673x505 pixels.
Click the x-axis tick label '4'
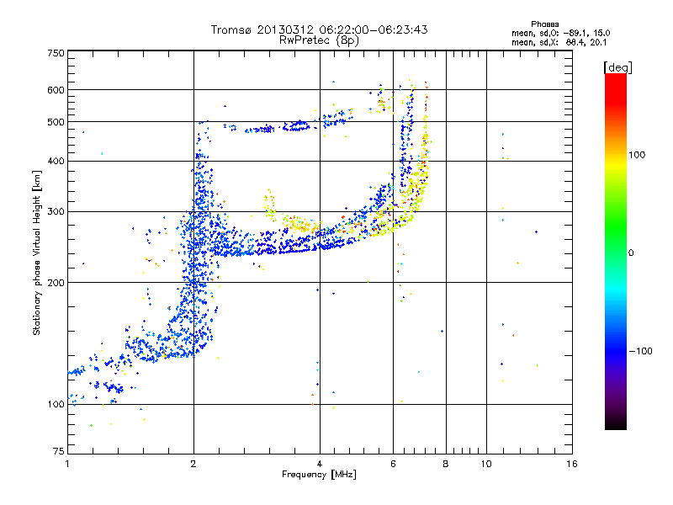point(320,464)
